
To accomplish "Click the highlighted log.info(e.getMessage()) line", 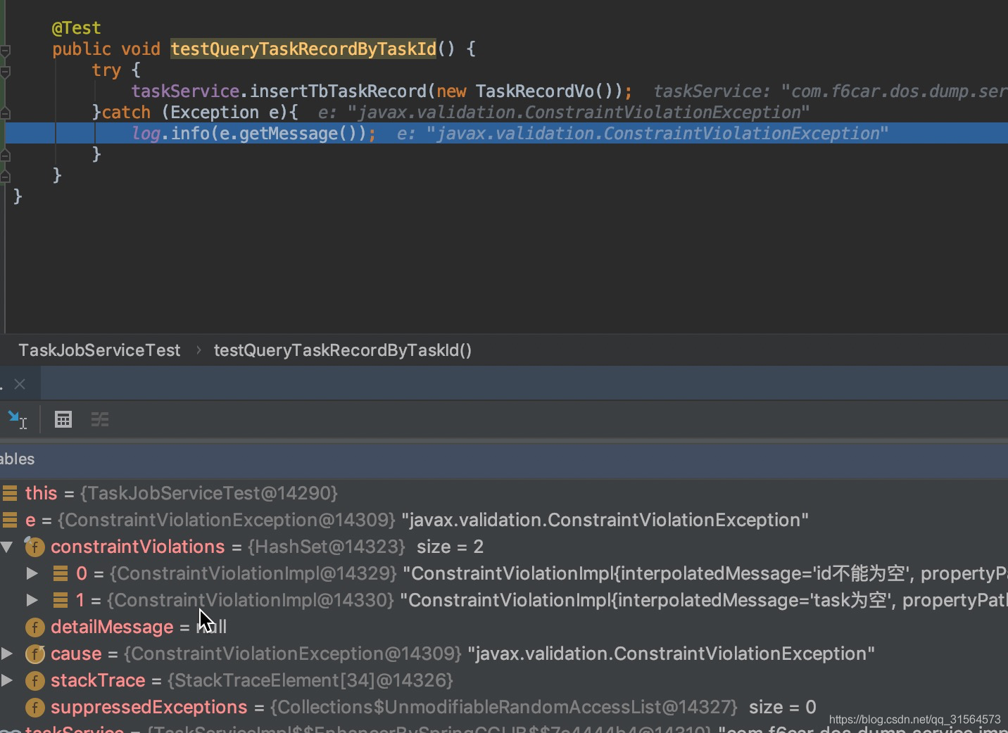I will point(504,133).
